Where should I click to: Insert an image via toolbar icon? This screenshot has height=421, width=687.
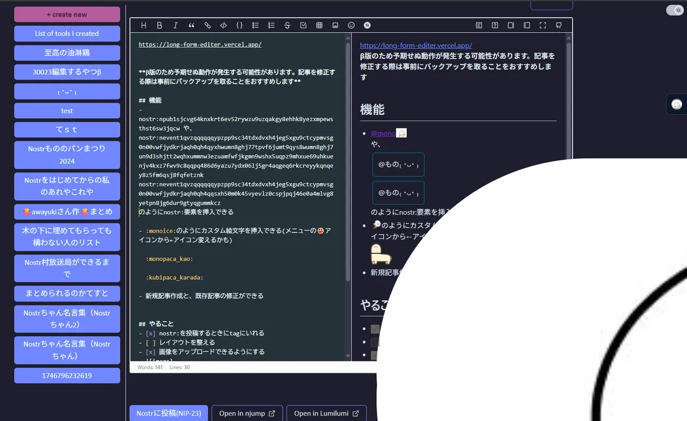335,25
